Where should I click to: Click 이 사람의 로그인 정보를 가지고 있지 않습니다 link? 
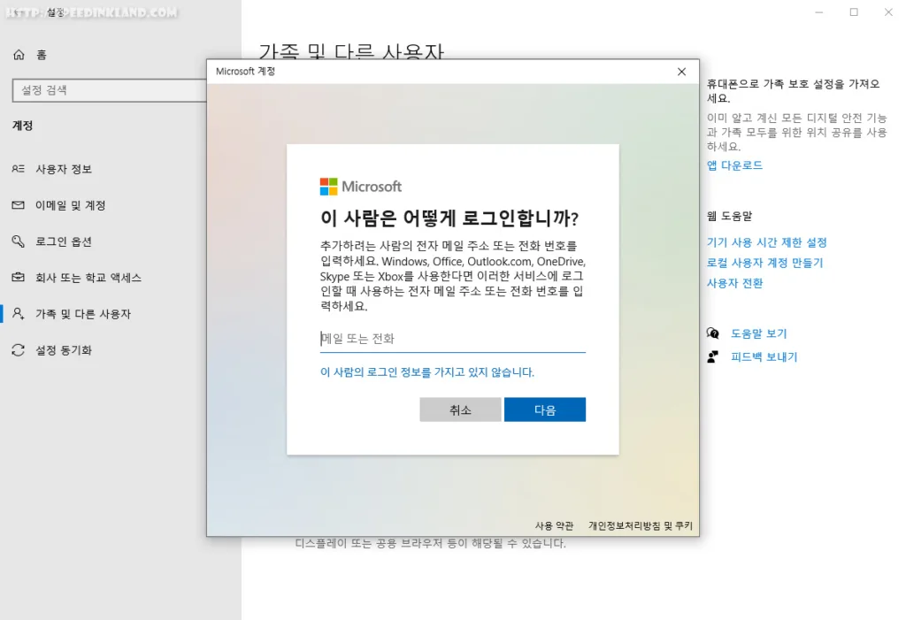click(x=427, y=372)
